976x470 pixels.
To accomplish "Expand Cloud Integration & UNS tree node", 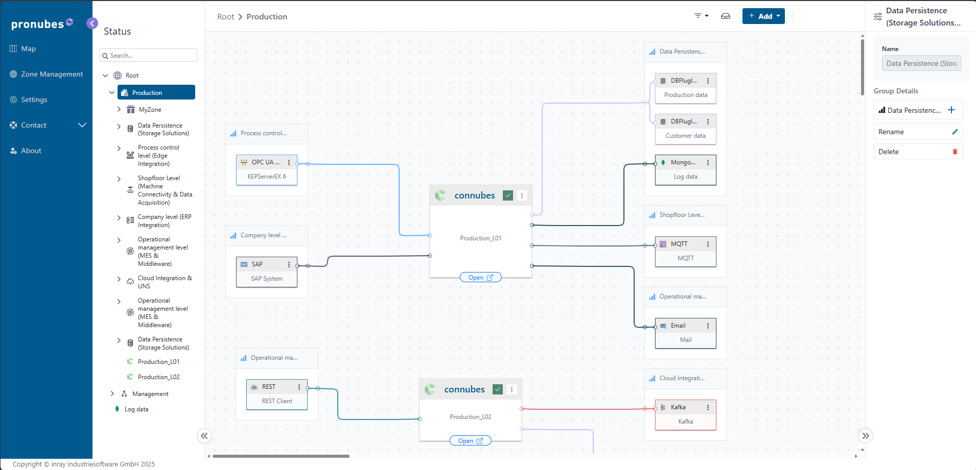I will (119, 279).
